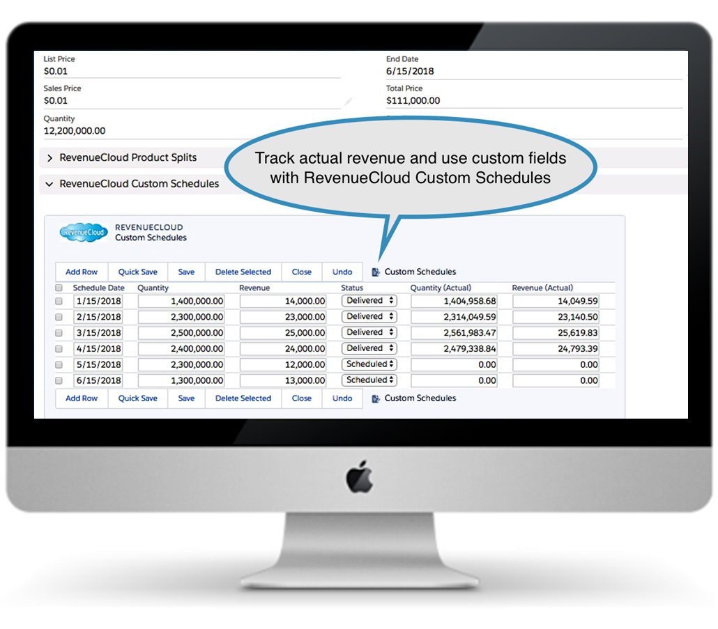Change the Status dropdown on the 2/15/2018 row
718x629 pixels.
coord(369,316)
